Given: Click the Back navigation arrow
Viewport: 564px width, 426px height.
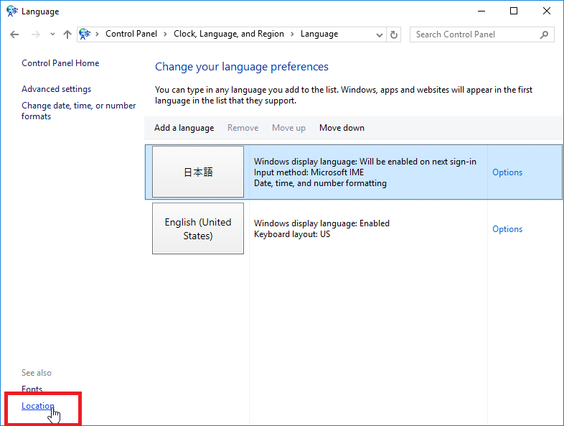Looking at the screenshot, I should pos(14,34).
